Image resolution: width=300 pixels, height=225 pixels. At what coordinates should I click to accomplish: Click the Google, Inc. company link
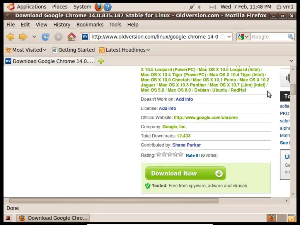pos(175,127)
